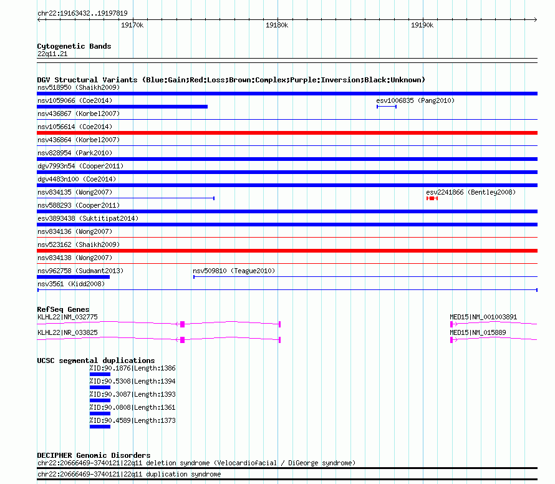This screenshot has height=484, width=555.
Task: Select dgv7993n54 (Cooper2011) variant
Action: pyautogui.click(x=80, y=166)
